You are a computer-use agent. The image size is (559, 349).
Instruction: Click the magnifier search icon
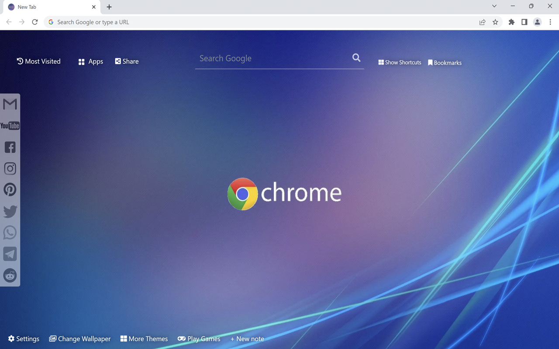pos(356,58)
